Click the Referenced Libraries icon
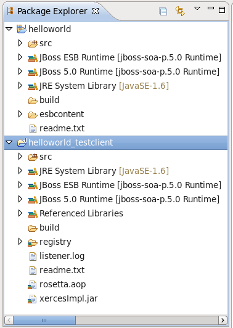 33,214
